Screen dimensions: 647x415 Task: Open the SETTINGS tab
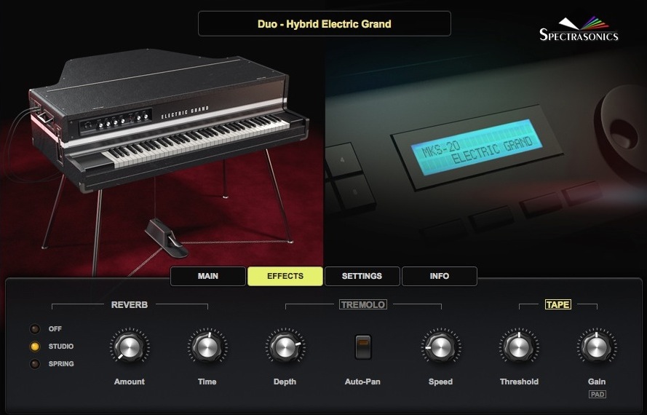click(x=362, y=276)
